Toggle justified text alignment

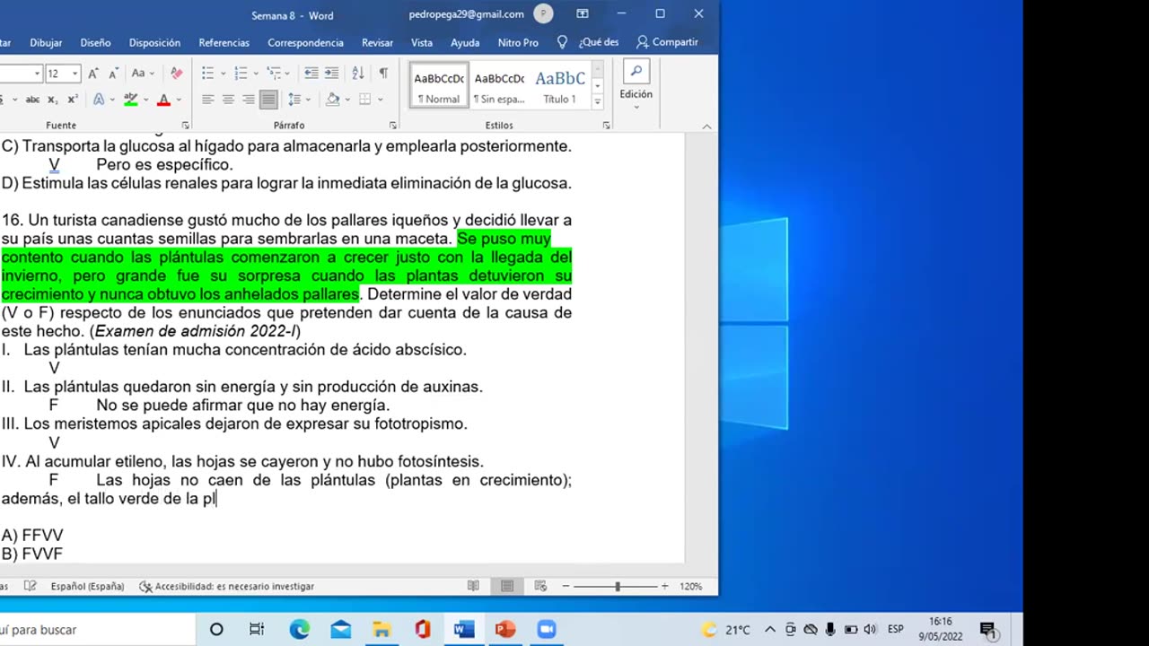[x=268, y=100]
